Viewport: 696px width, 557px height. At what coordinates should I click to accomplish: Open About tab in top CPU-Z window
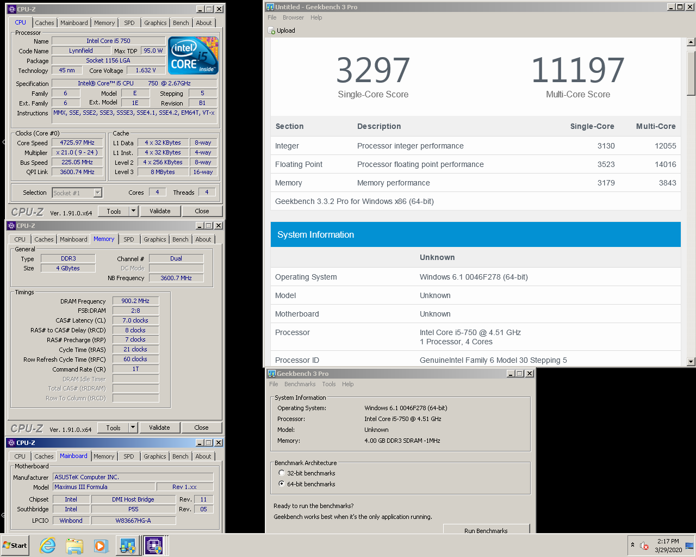204,23
